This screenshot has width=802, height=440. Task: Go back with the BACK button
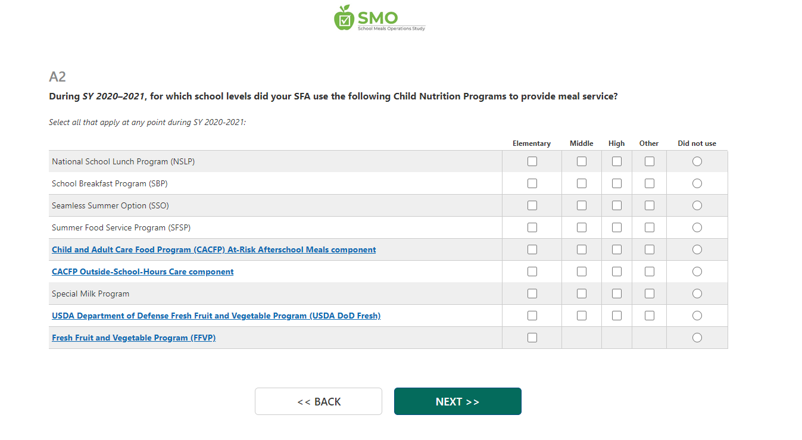tap(319, 401)
